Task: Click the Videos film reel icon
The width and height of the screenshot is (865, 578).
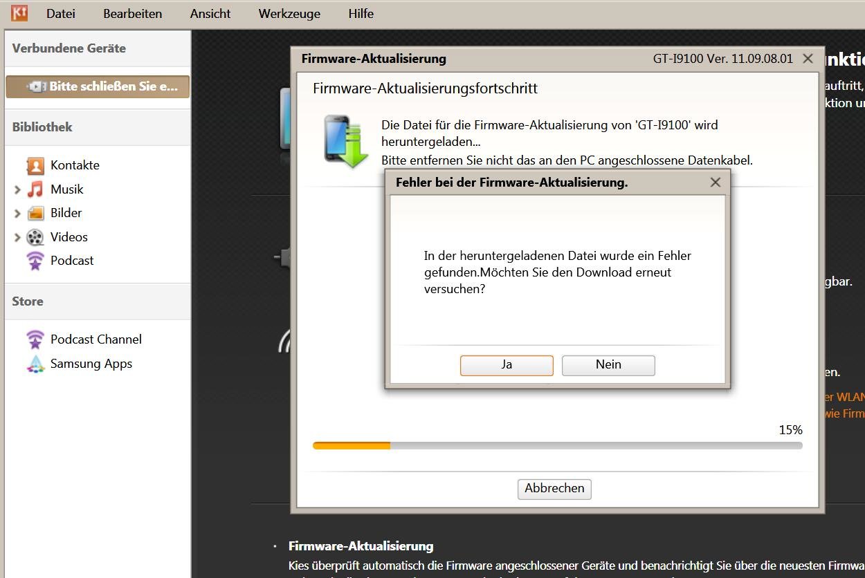Action: pos(35,237)
